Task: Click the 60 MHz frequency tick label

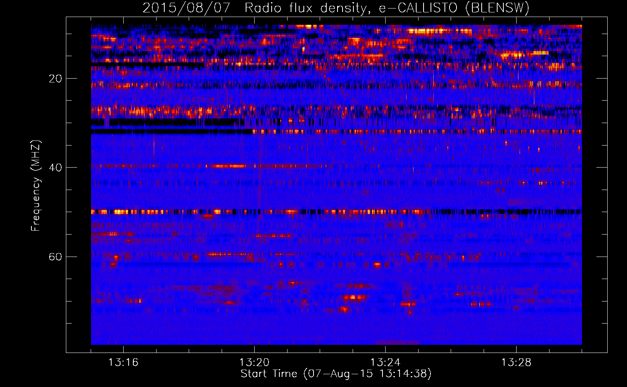Action: coord(55,257)
